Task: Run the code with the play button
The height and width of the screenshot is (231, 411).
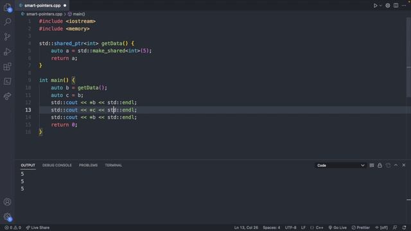Action: (375, 6)
